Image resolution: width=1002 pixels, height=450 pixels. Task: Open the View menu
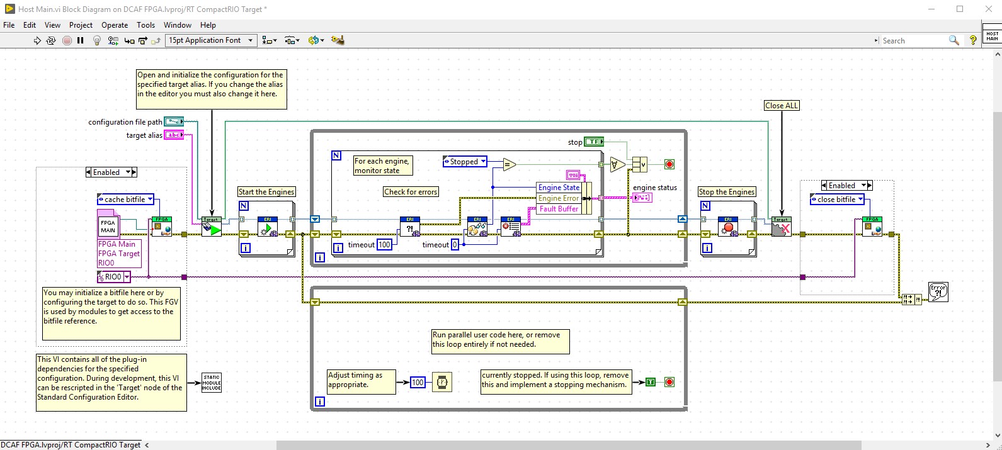click(x=52, y=25)
